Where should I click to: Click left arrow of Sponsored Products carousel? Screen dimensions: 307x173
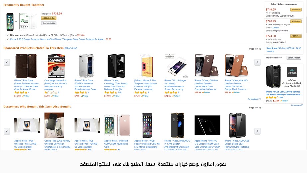tap(7, 62)
